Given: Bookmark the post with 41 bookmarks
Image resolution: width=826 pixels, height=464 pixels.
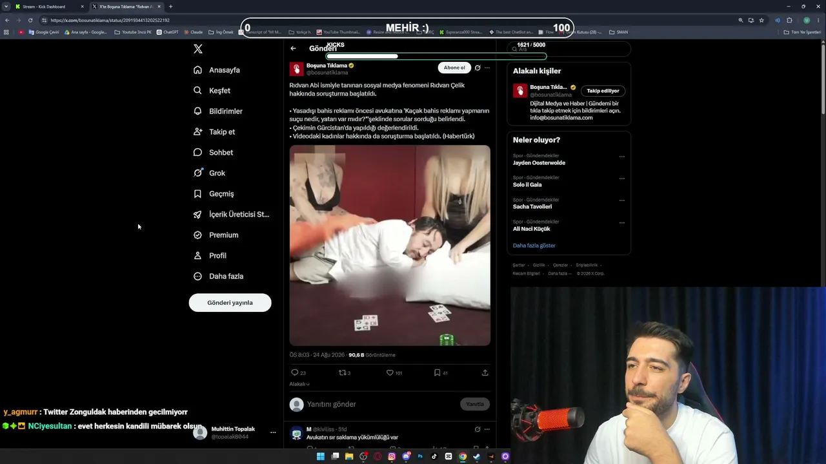Looking at the screenshot, I should [438, 372].
